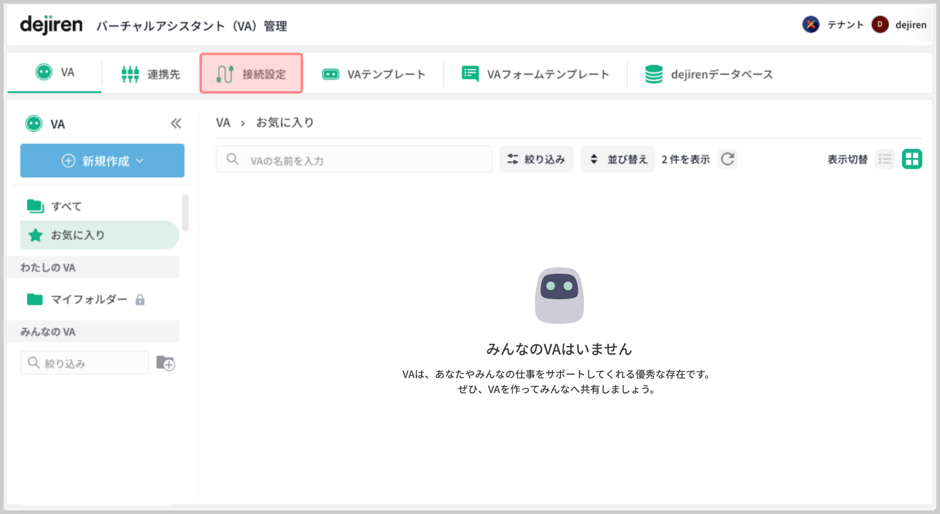
Task: Open the 接続設定 tab
Action: pyautogui.click(x=251, y=74)
